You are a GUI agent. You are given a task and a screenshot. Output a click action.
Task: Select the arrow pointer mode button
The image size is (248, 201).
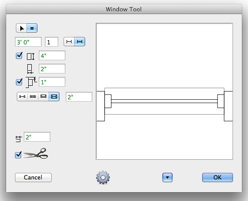(21, 28)
